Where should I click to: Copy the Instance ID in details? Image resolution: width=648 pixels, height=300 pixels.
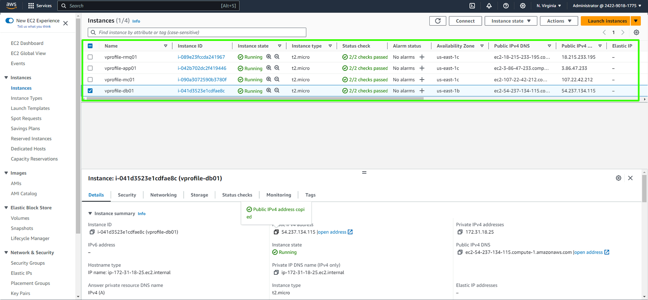[x=92, y=232]
